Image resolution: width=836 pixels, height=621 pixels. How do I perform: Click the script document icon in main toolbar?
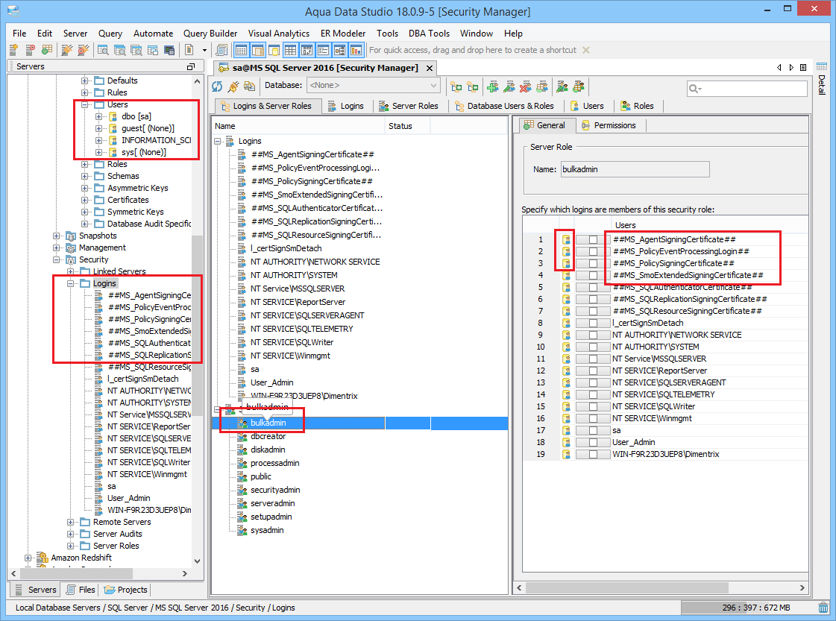coord(189,50)
